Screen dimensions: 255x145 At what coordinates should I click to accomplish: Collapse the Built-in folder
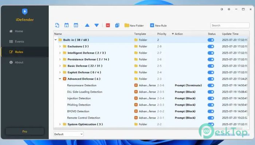tap(56, 40)
